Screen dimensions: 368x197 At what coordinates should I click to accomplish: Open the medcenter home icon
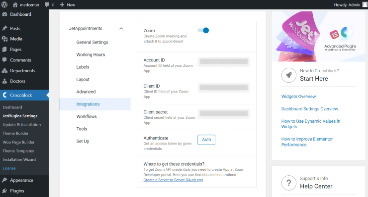[x=15, y=4]
